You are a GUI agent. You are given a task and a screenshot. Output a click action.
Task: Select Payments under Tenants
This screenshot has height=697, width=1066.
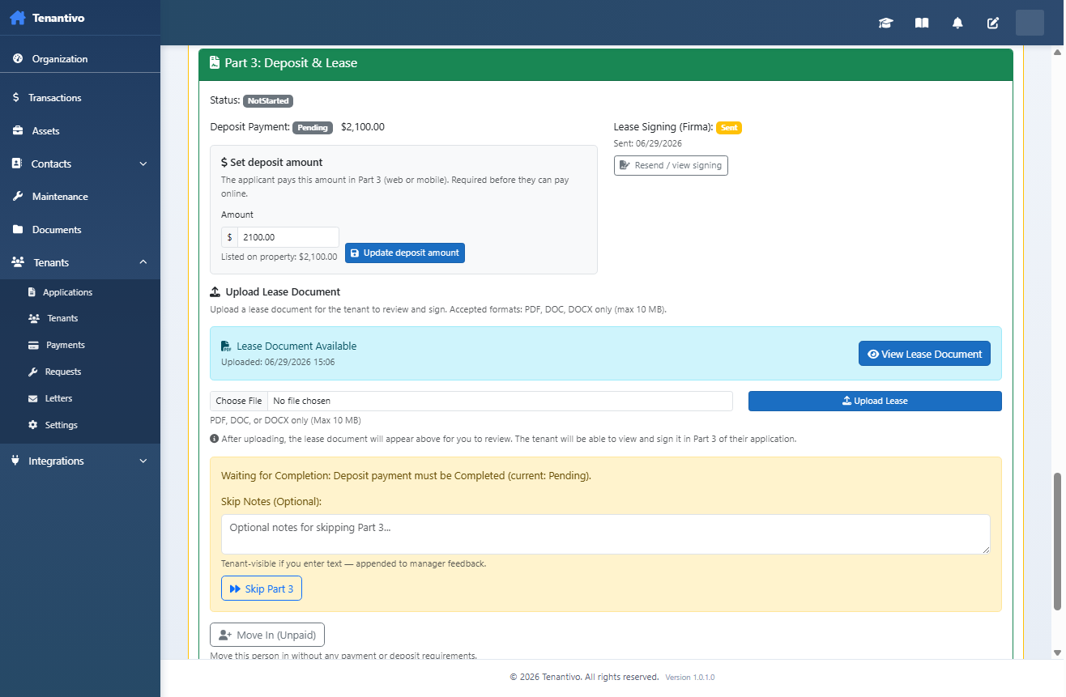[x=80, y=345]
